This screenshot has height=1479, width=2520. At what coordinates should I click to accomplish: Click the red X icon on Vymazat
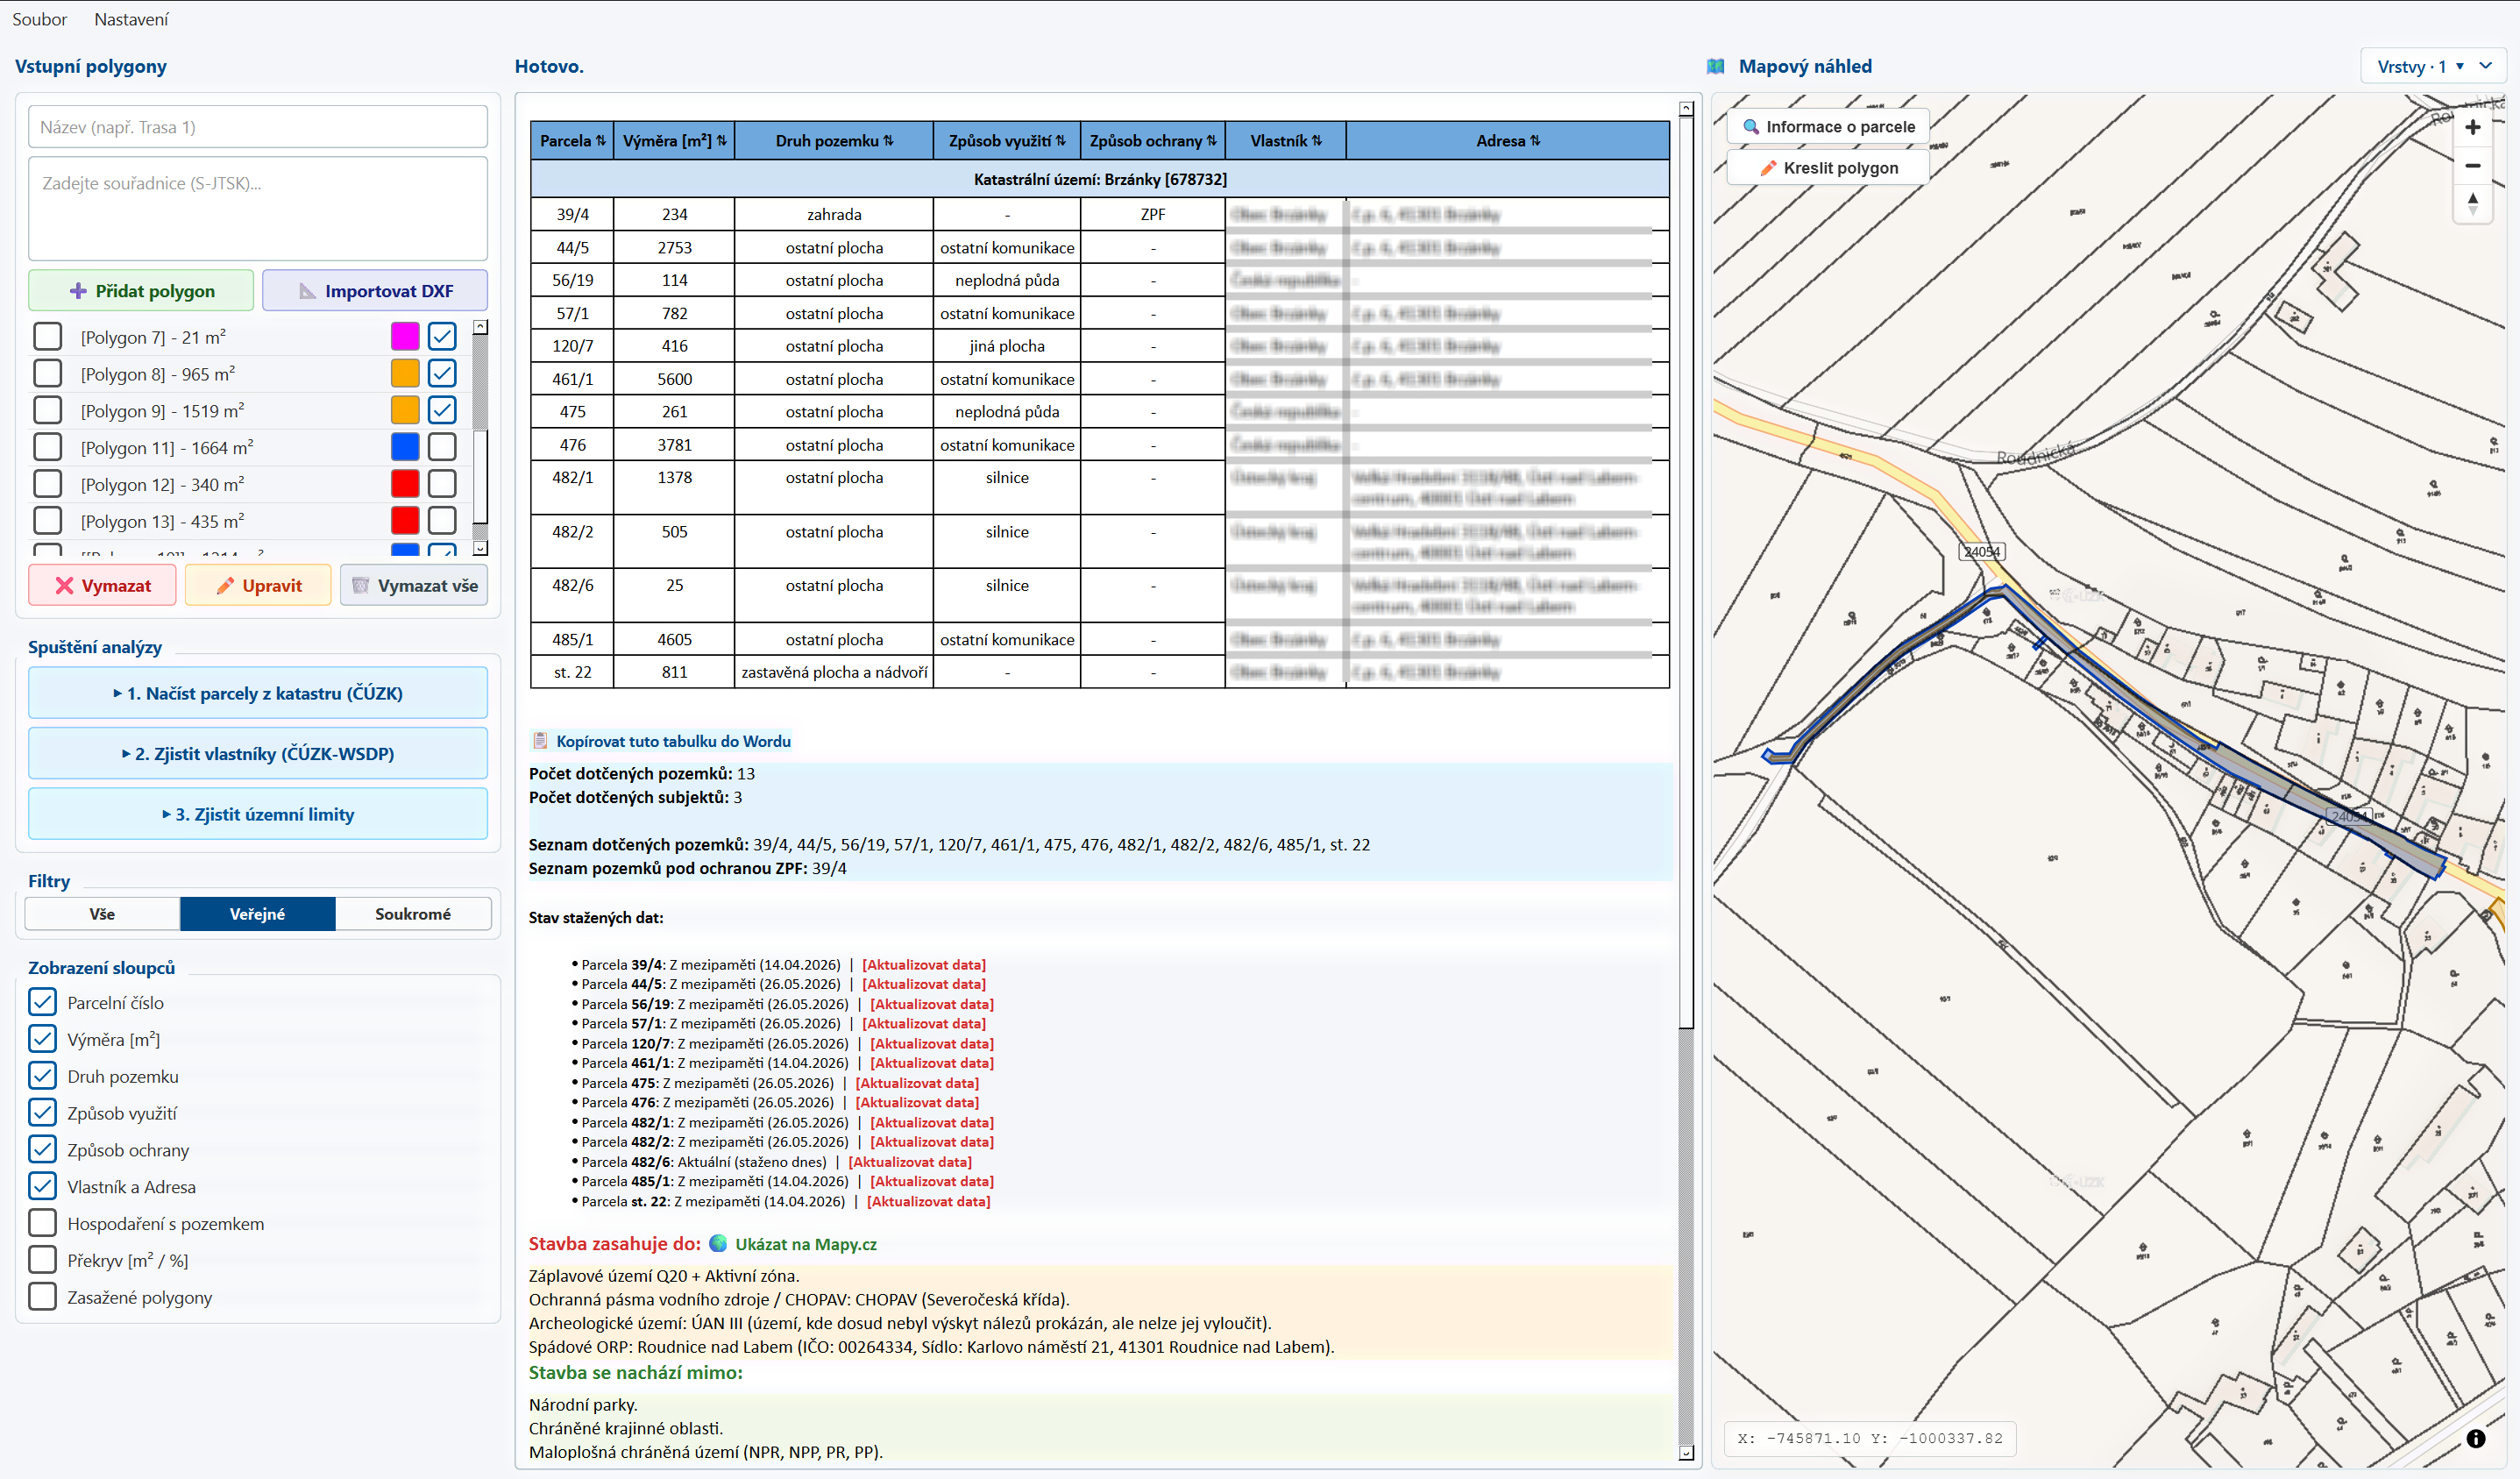64,586
